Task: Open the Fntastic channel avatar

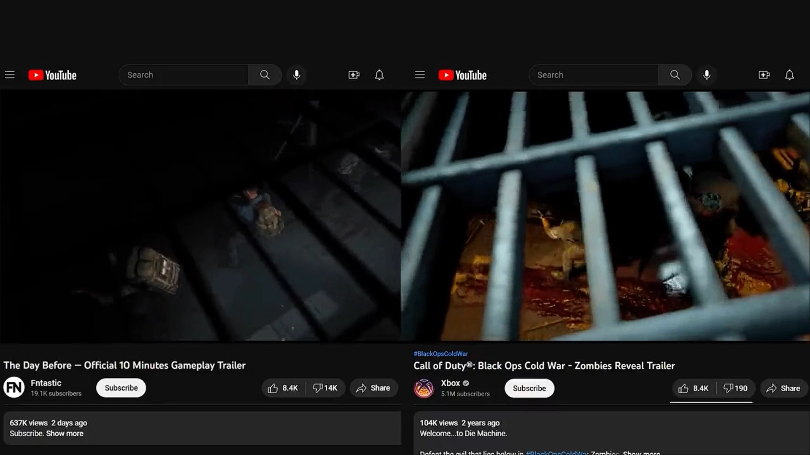Action: [14, 388]
